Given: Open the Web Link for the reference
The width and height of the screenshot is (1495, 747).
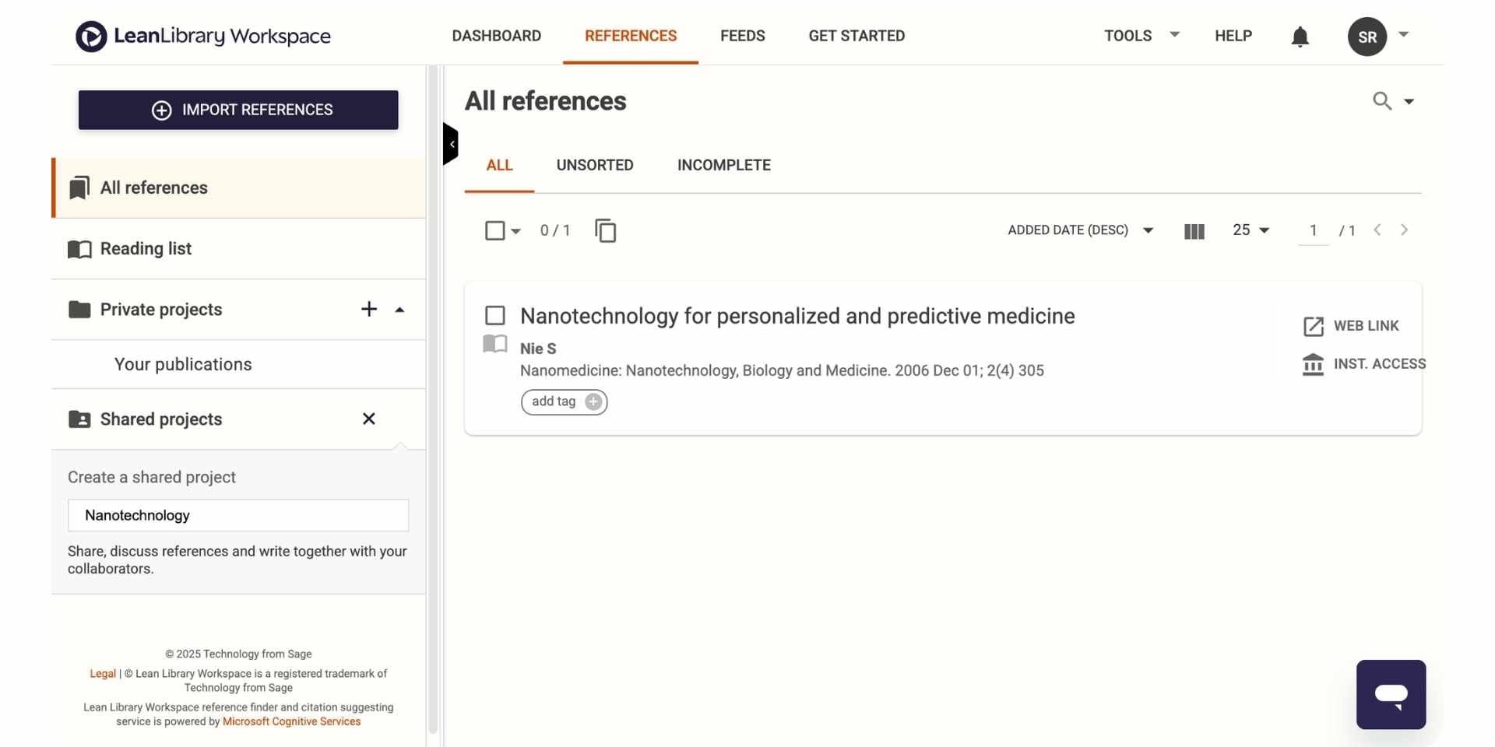Looking at the screenshot, I should [1351, 326].
